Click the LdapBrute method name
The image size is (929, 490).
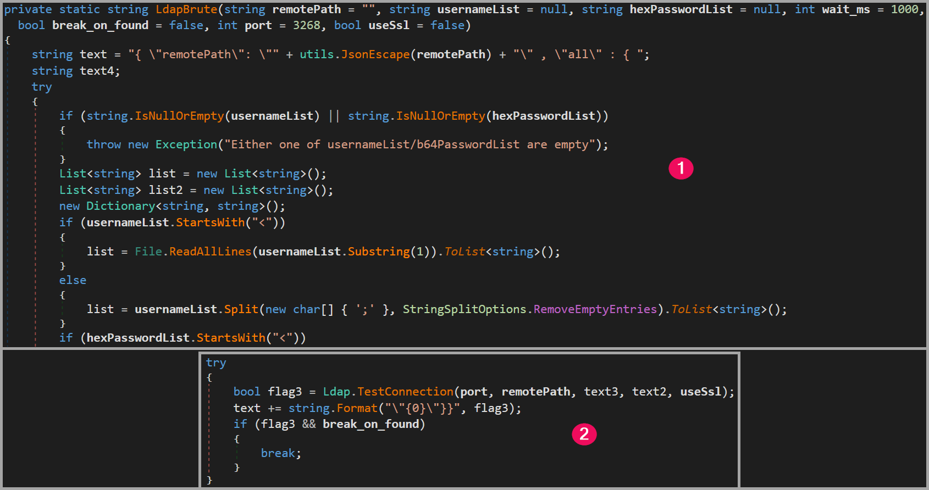click(186, 9)
